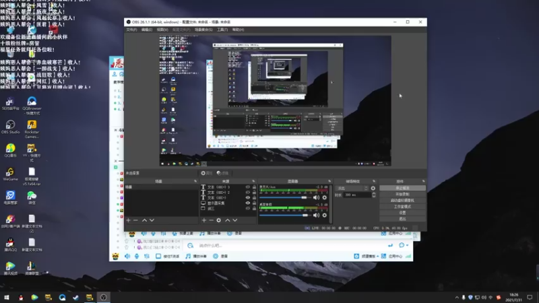Open transition properties gear next to 淡出

[373, 189]
